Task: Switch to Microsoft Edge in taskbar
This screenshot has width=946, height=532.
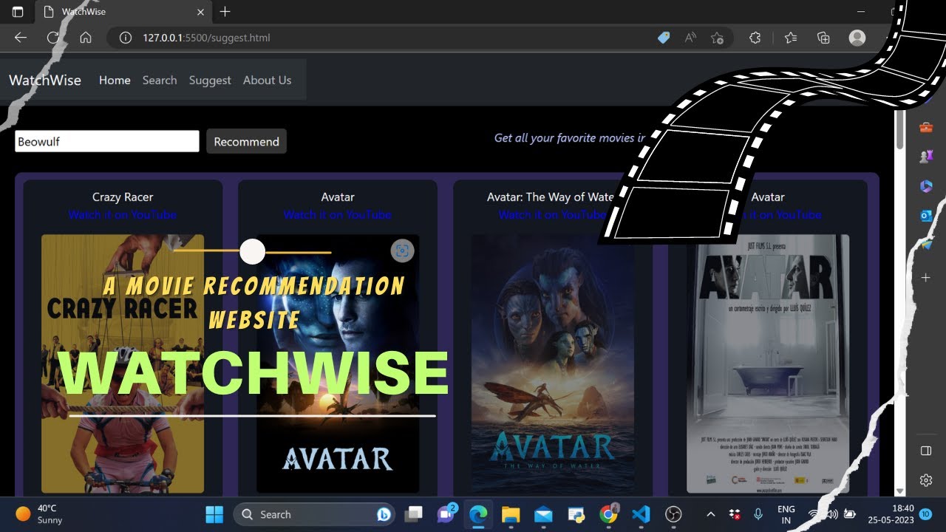Action: [x=477, y=514]
